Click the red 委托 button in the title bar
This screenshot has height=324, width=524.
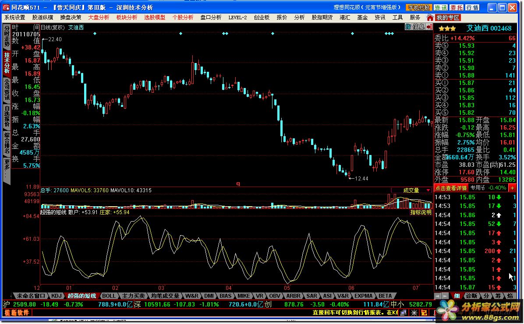pyautogui.click(x=456, y=7)
